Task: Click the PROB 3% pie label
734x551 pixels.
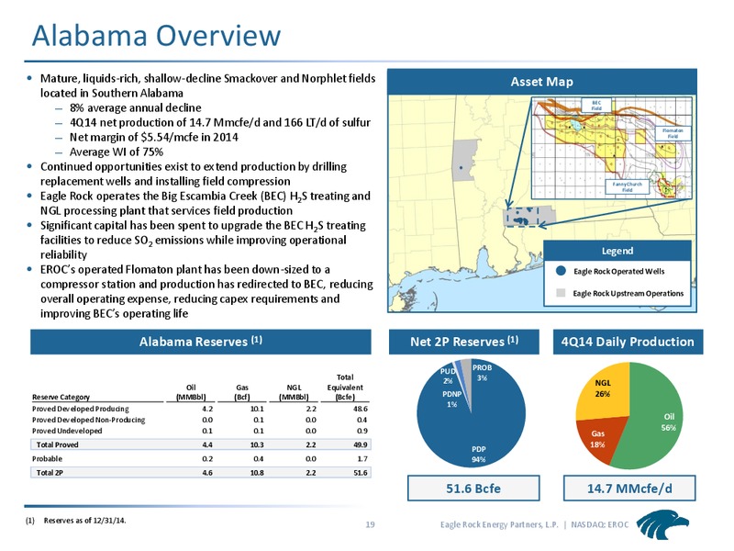Action: [x=482, y=373]
